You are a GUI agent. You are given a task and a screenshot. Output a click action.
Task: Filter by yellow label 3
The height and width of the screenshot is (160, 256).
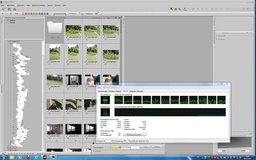click(32, 14)
